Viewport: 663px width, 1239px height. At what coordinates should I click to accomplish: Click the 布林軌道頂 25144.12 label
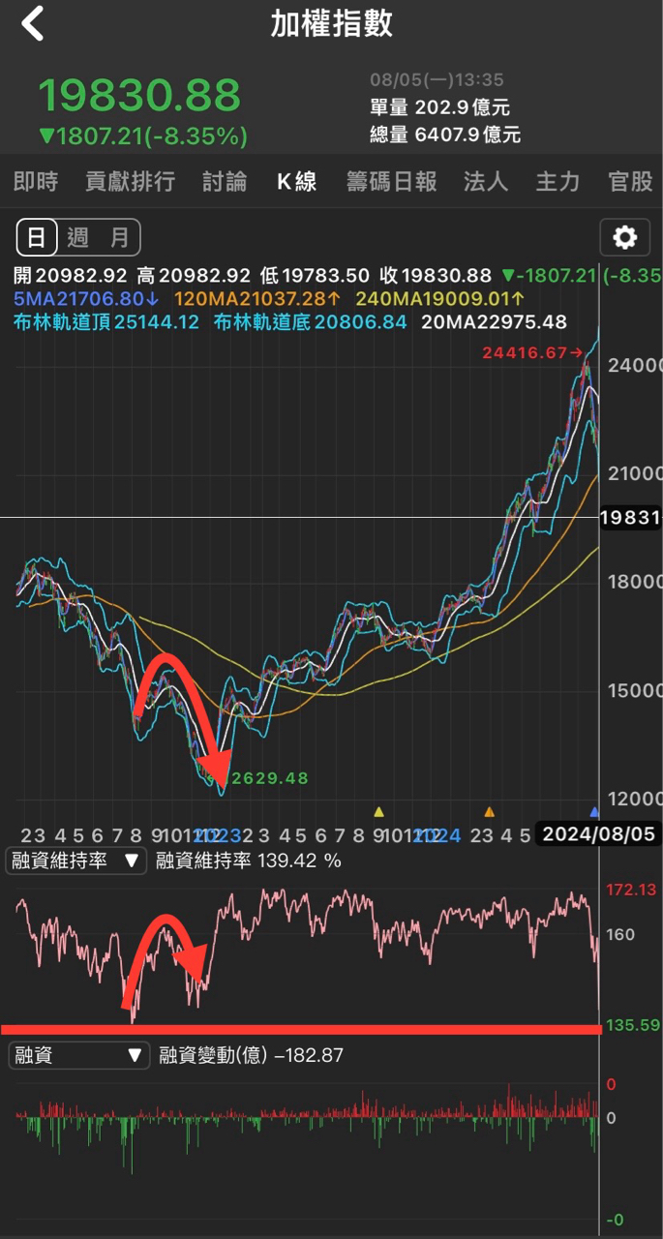(x=106, y=321)
